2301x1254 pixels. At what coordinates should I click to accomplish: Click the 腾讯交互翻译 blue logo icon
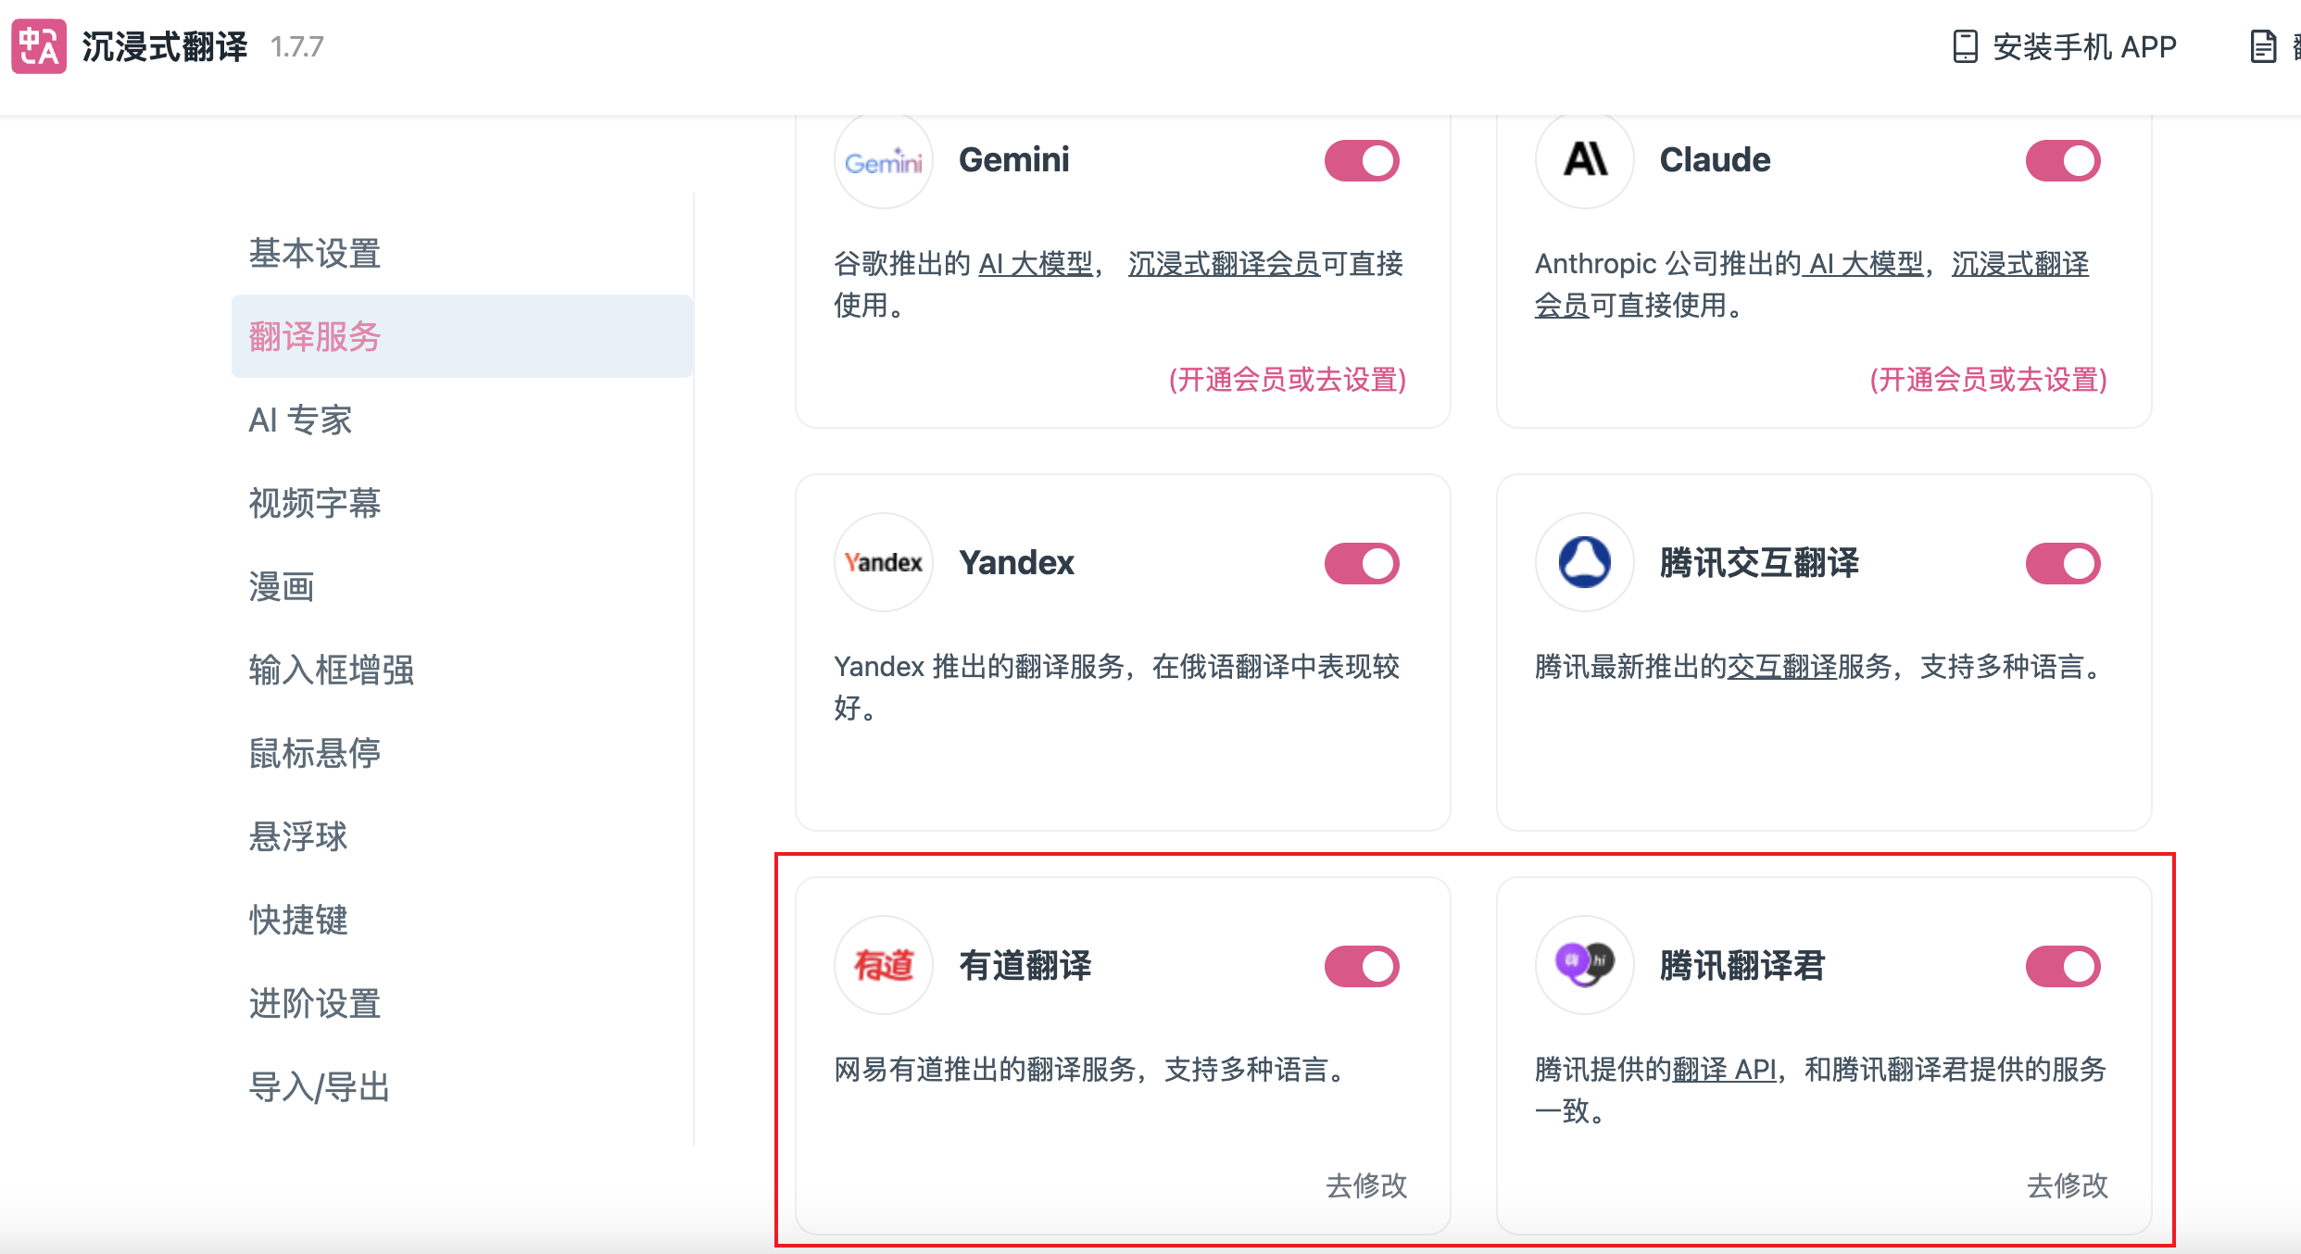tap(1584, 563)
